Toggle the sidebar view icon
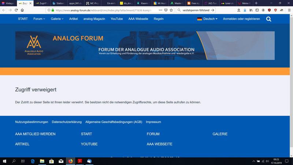This screenshot has width=293, height=165. (x=257, y=10)
